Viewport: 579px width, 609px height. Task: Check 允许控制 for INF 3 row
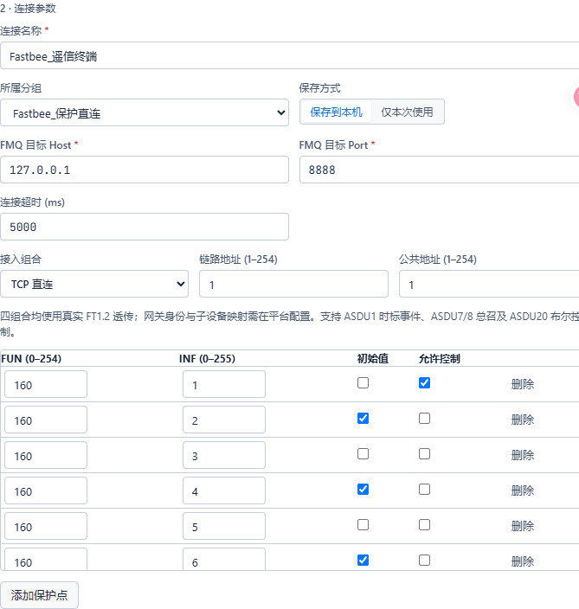tap(424, 453)
